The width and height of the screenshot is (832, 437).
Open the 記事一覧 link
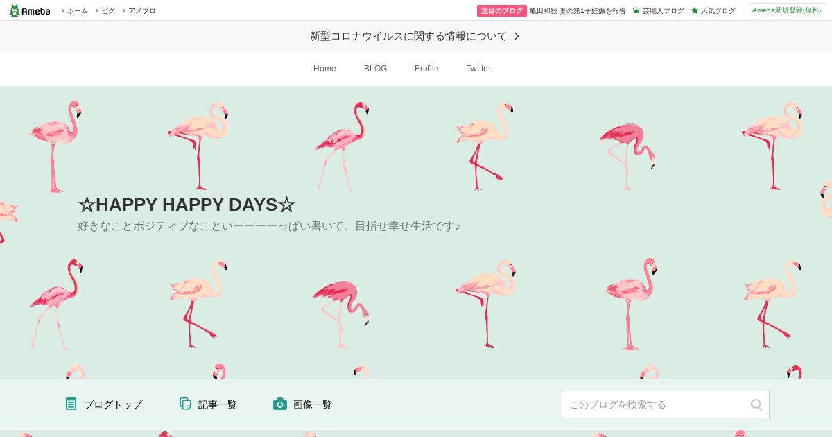(x=218, y=404)
